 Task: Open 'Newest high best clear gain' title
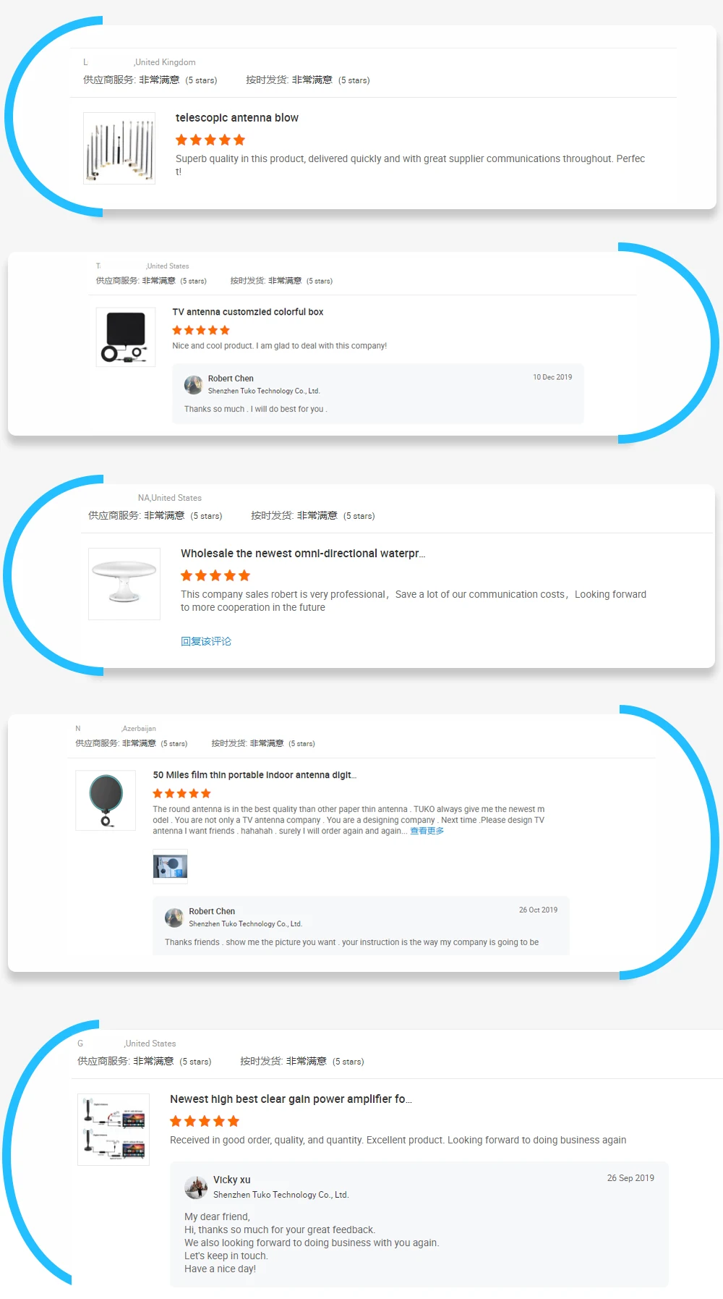[x=291, y=1099]
